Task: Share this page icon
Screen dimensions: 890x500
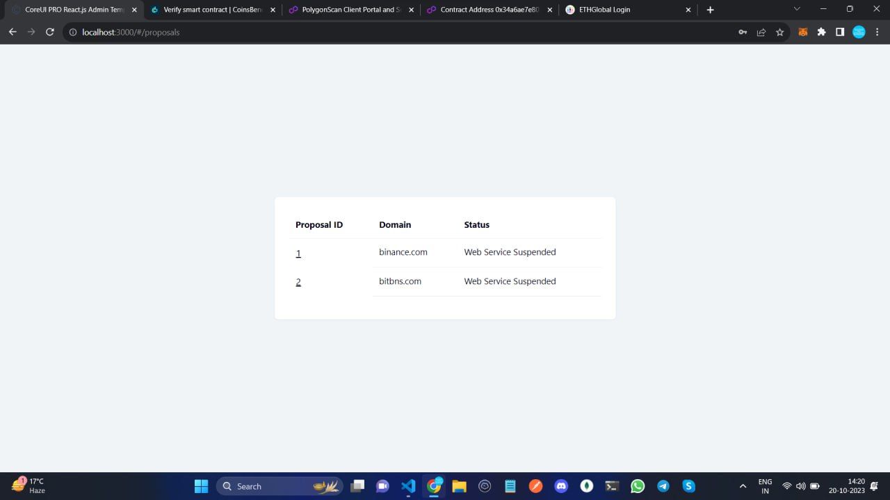Action: coord(761,32)
